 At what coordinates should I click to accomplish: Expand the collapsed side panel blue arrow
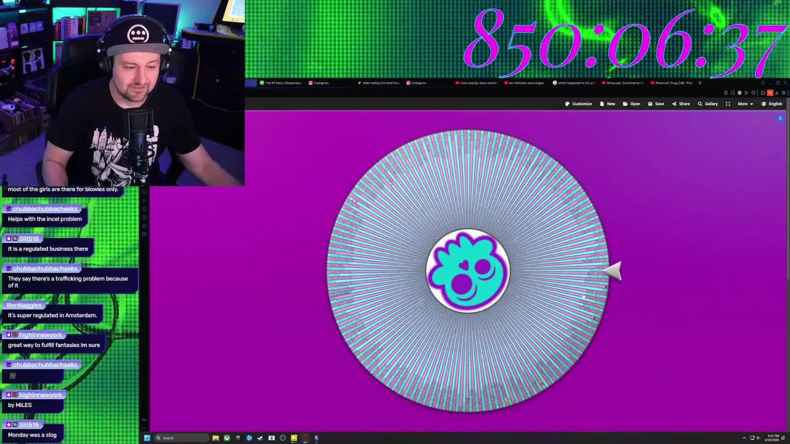(780, 118)
